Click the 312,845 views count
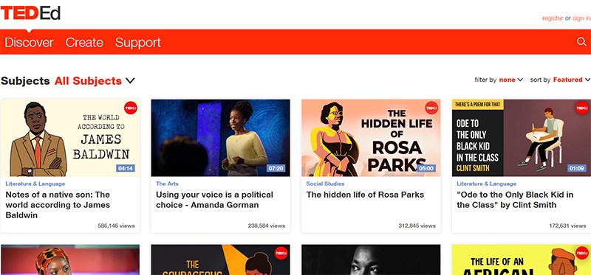Viewport: 591px width, 275px height. (x=417, y=226)
